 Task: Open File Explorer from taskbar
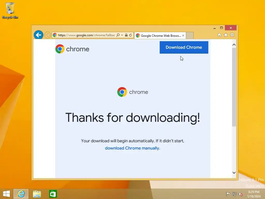click(37, 194)
